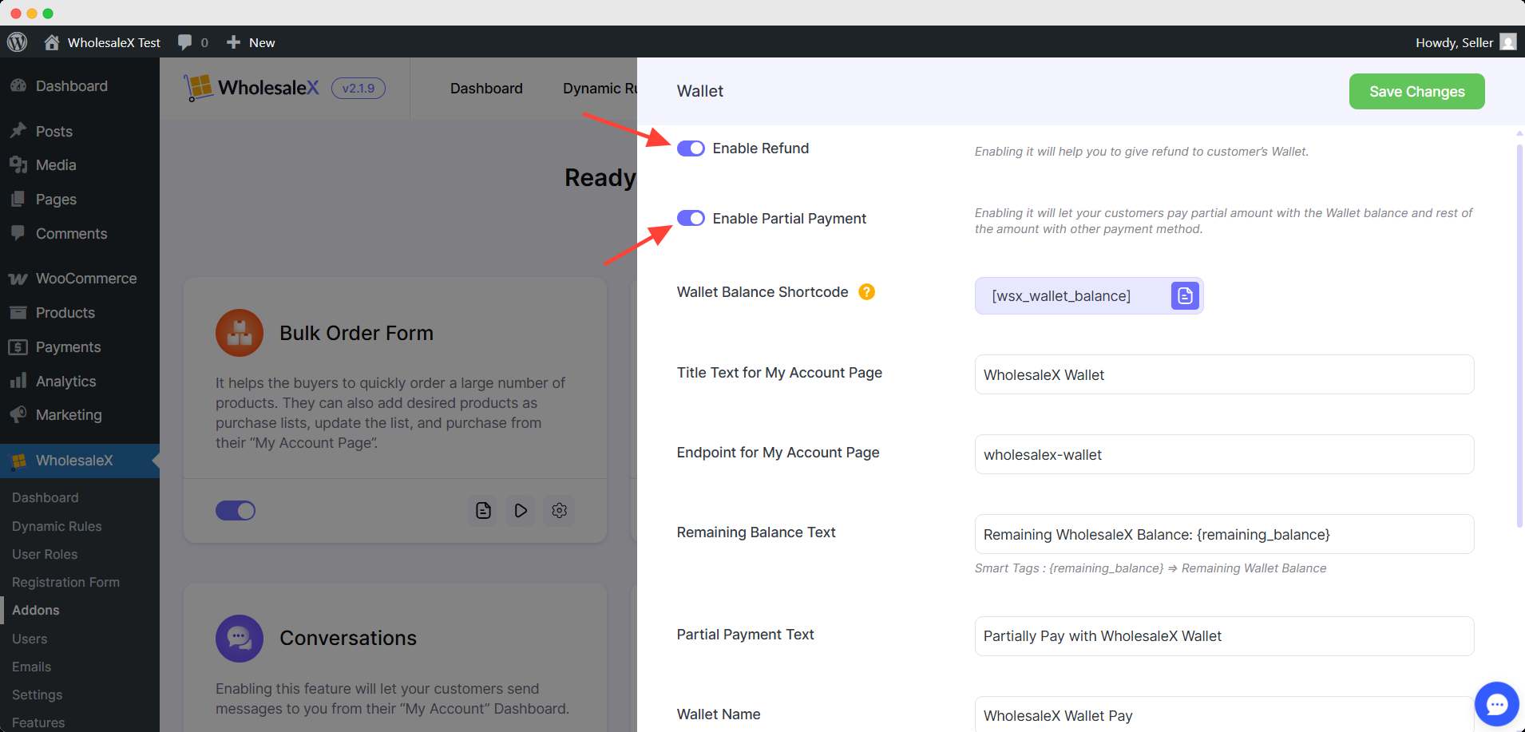
Task: Click the WholesaleX logo in header
Action: [252, 88]
